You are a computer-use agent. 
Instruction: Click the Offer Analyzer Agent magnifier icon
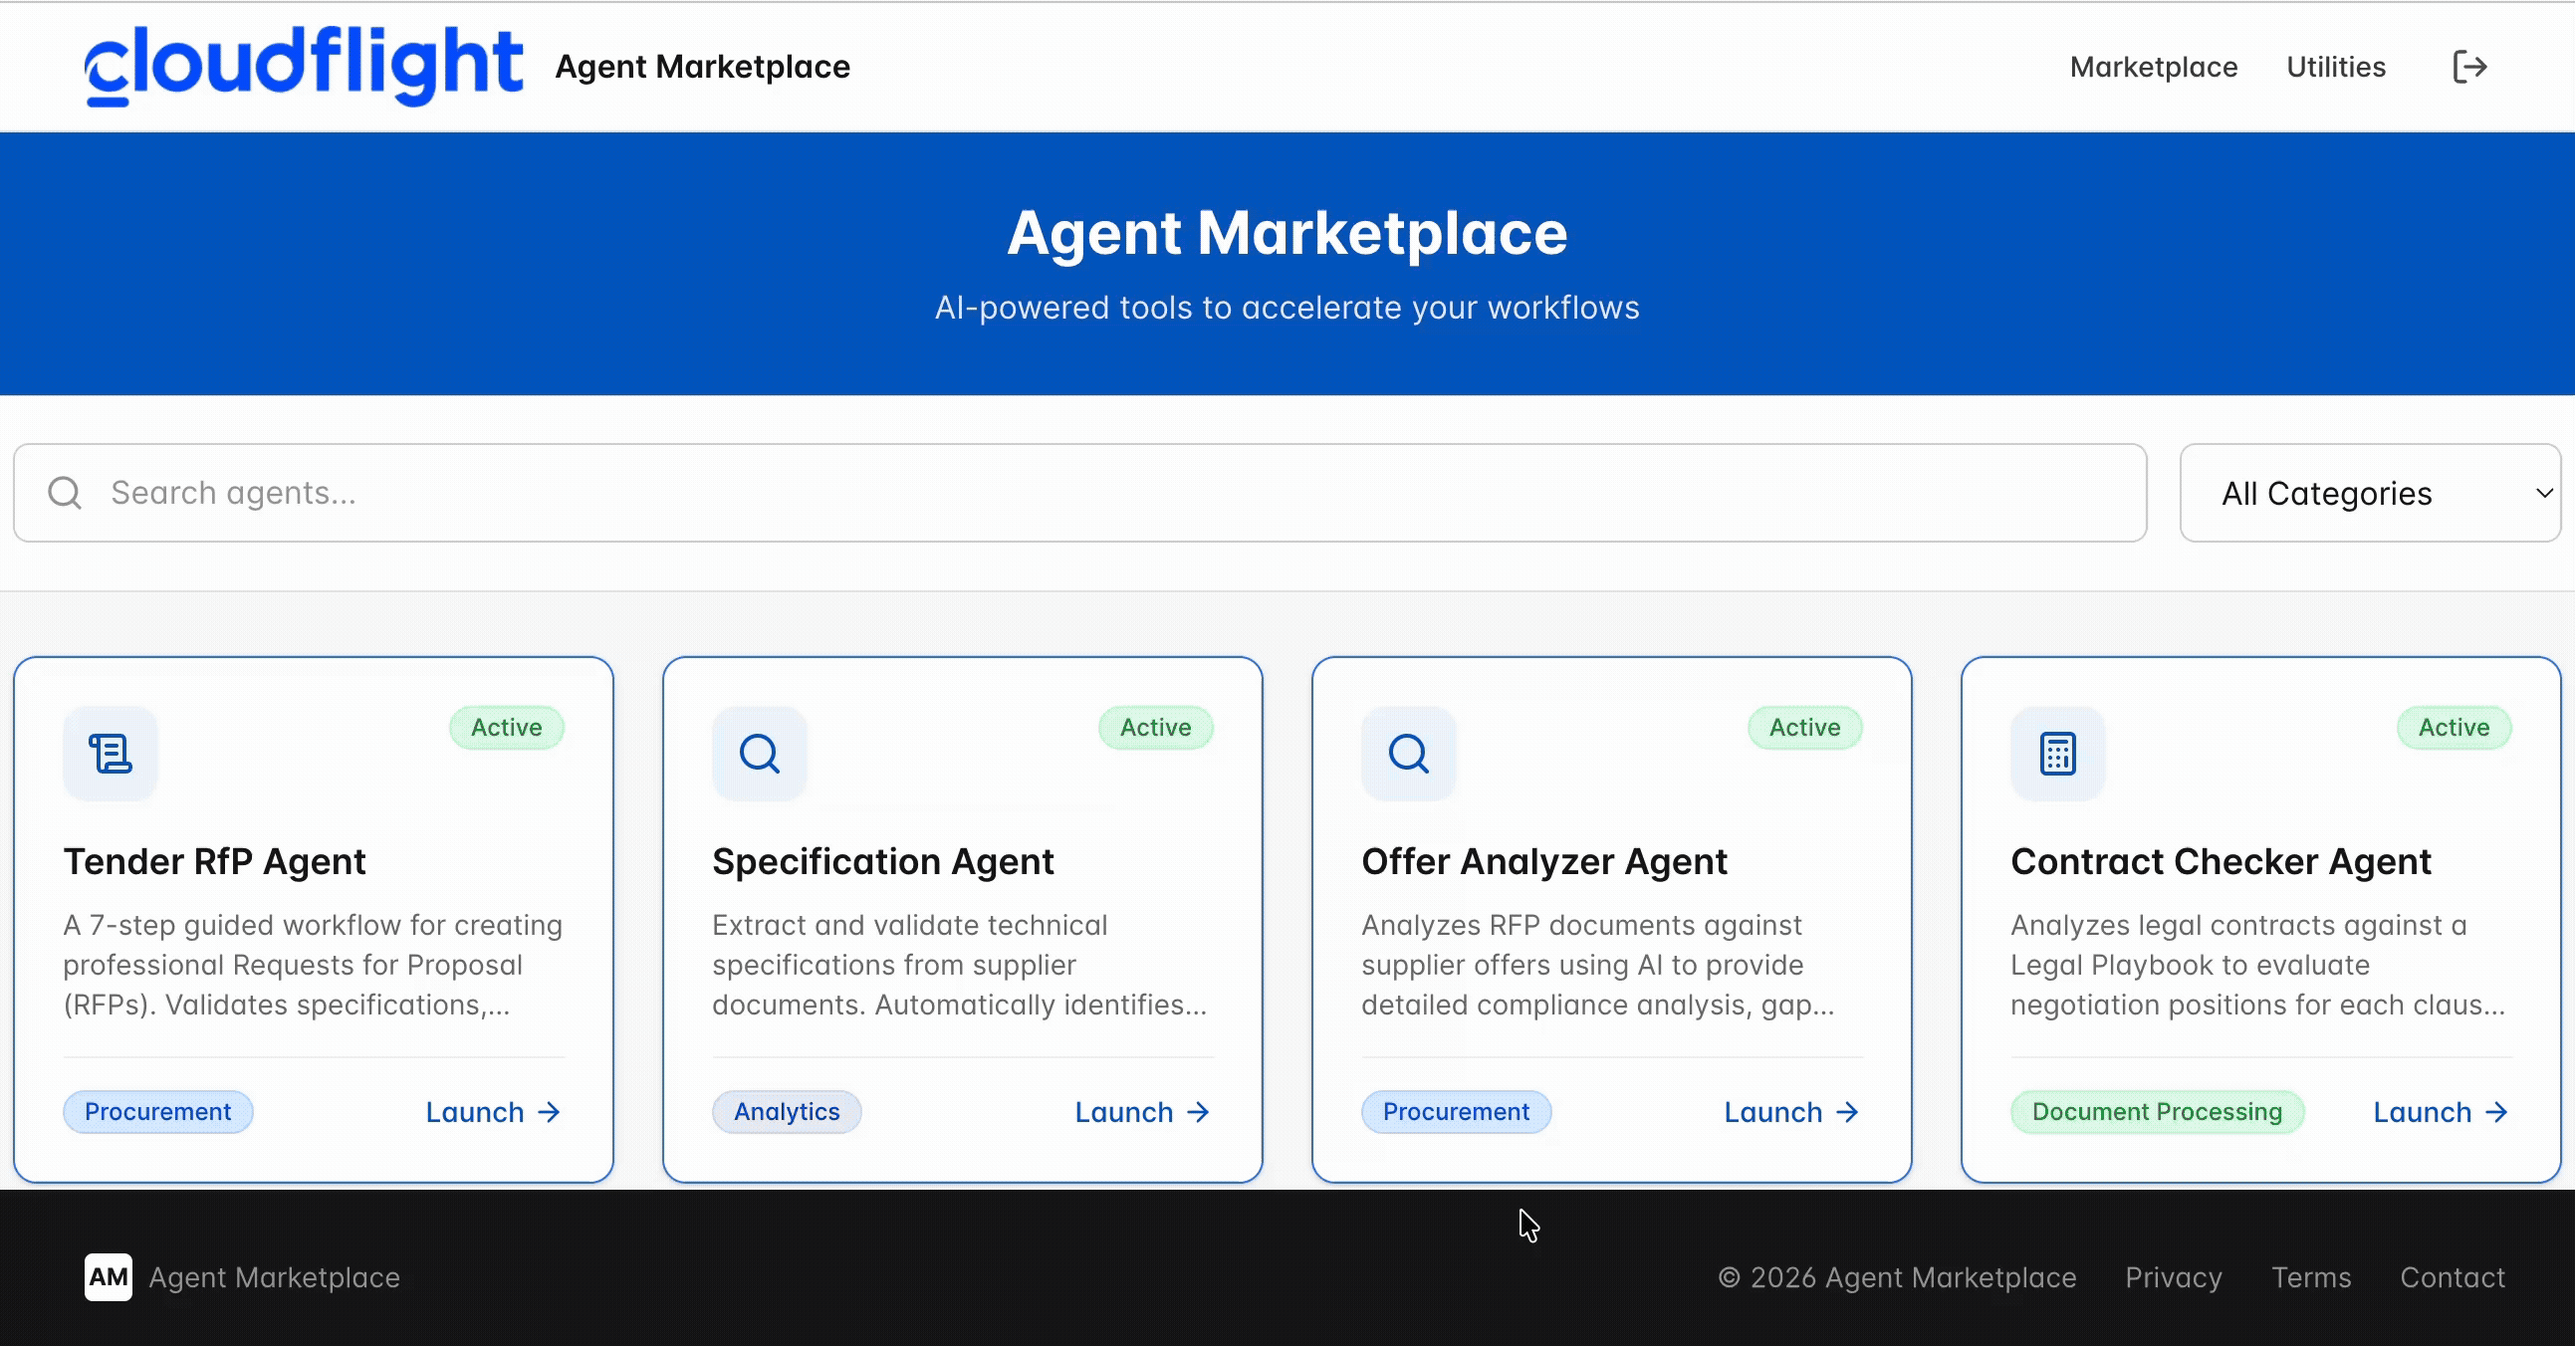click(x=1408, y=754)
